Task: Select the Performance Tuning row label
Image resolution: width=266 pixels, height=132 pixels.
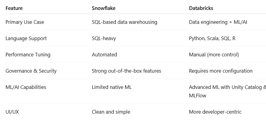Action: tap(28, 55)
